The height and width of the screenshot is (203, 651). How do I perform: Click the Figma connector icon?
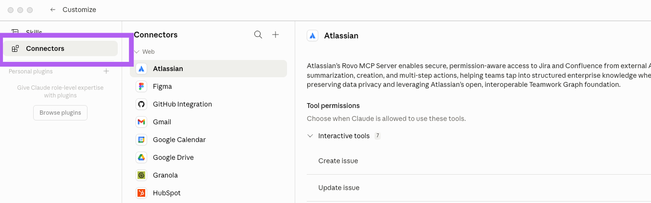pyautogui.click(x=141, y=86)
